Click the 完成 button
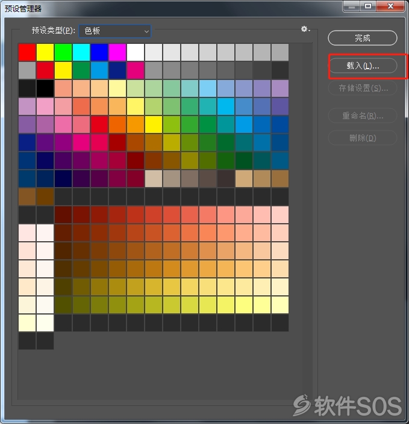409x424 pixels. coord(363,38)
